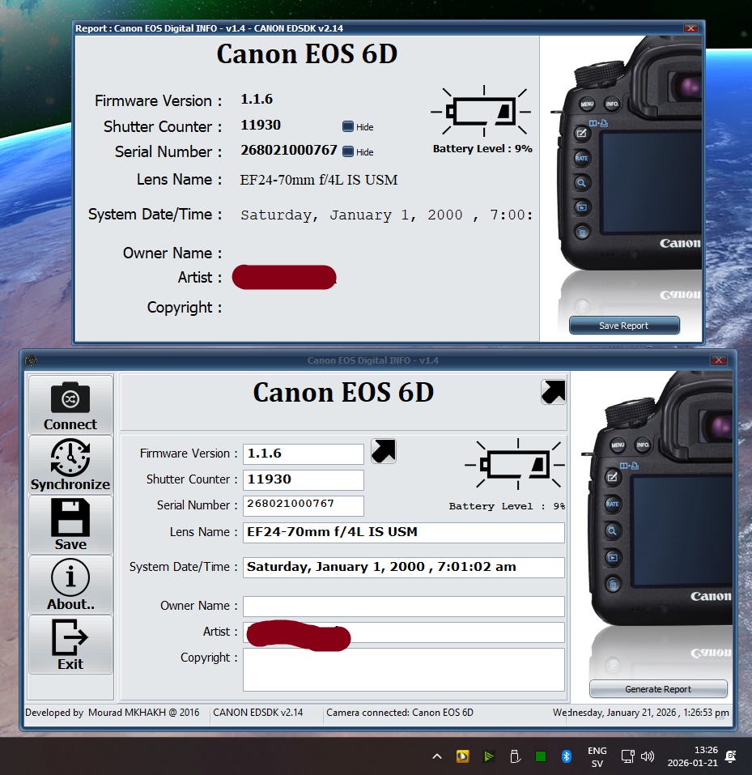Click the Exit door icon
The image size is (752, 775).
[x=70, y=637]
